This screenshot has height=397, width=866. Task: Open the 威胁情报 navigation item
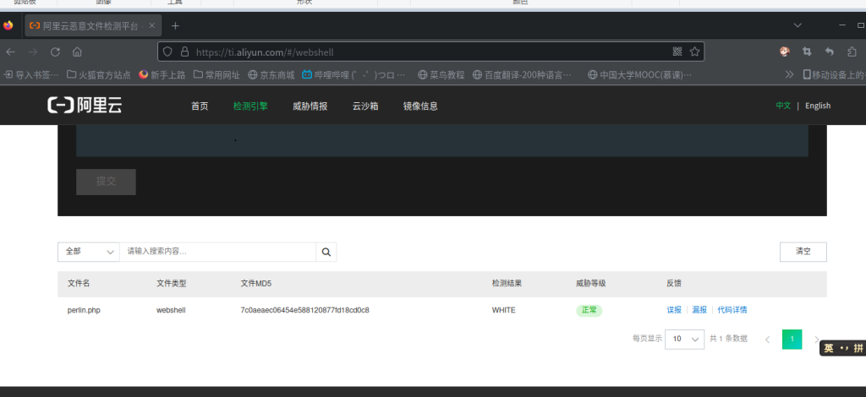click(310, 106)
